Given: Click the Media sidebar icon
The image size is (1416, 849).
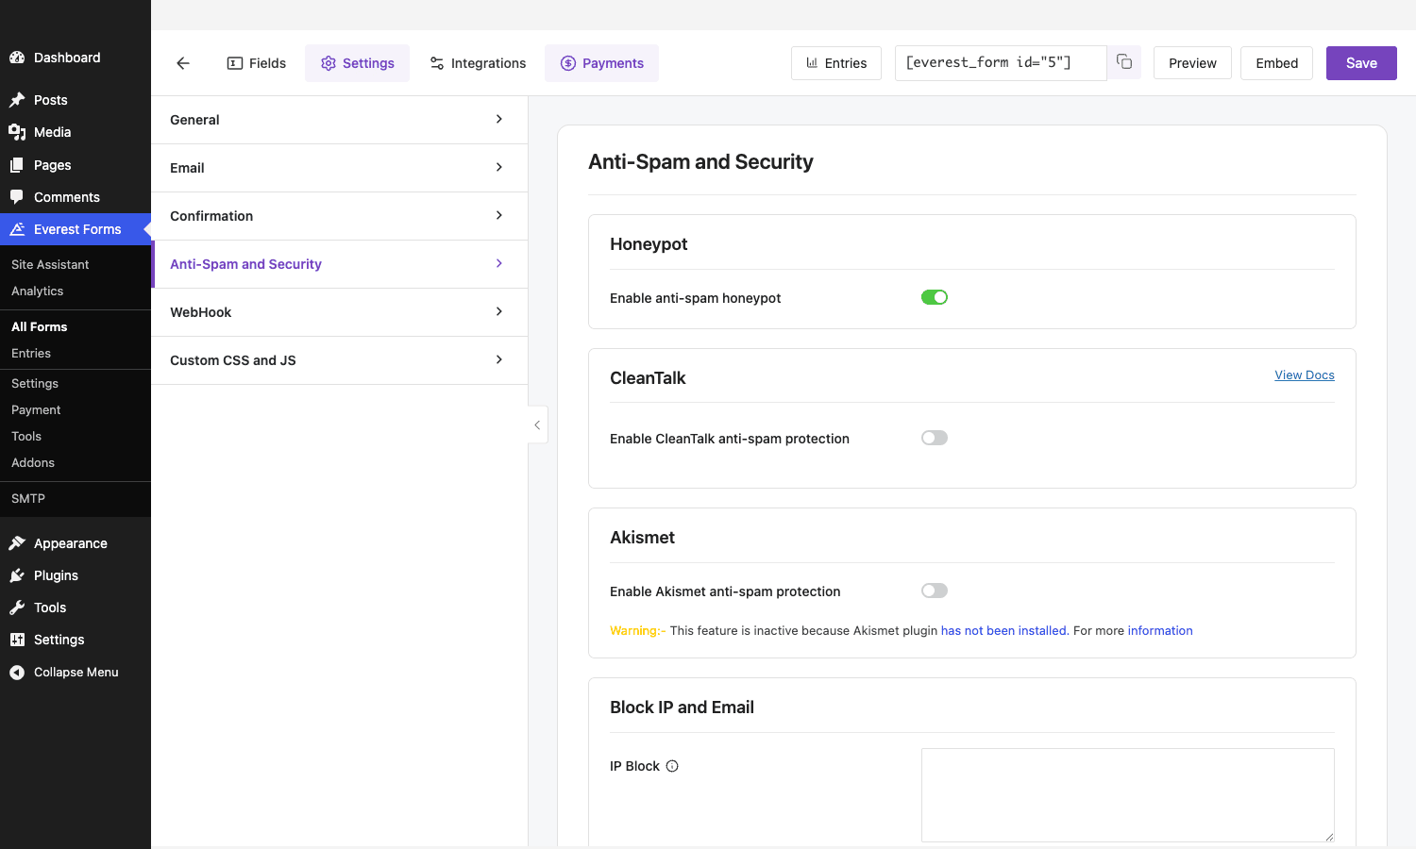Looking at the screenshot, I should pyautogui.click(x=17, y=132).
